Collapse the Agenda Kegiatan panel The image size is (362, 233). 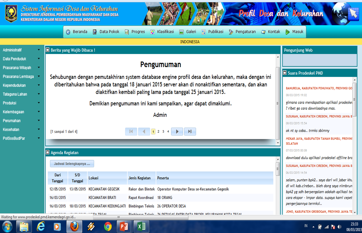point(47,152)
